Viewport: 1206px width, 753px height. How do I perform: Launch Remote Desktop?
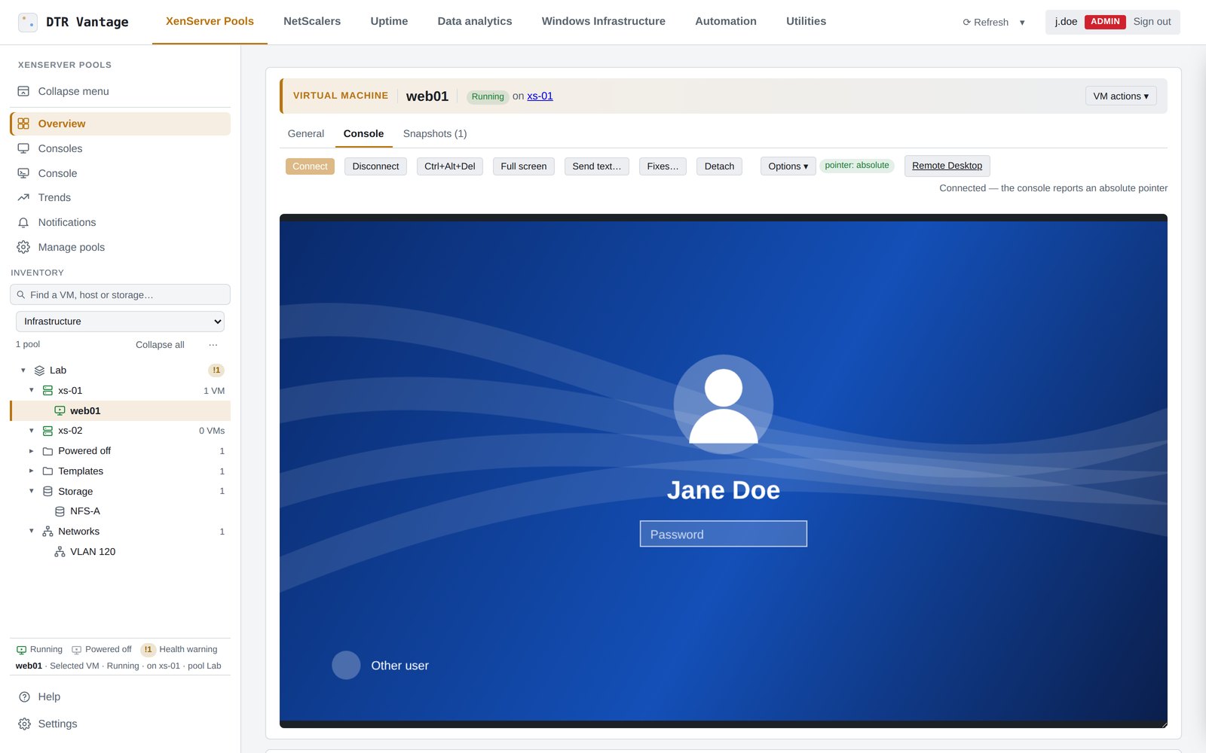[x=947, y=166]
